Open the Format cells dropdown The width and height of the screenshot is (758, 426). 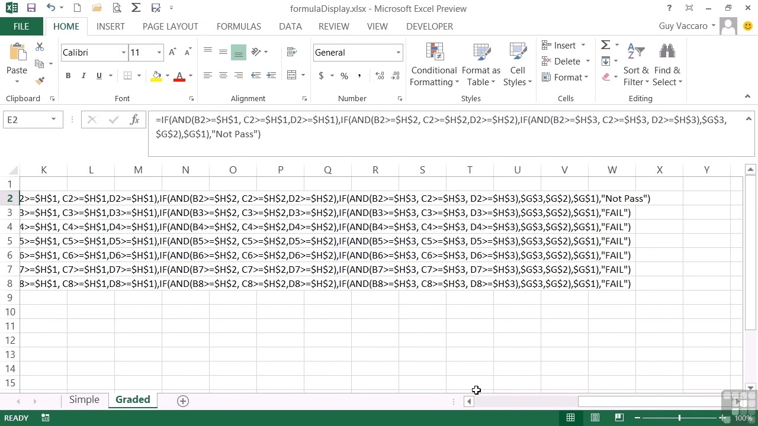click(x=566, y=78)
